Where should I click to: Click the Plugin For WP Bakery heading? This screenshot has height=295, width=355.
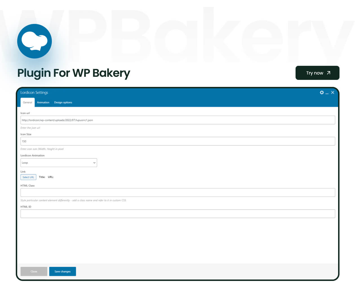point(74,73)
